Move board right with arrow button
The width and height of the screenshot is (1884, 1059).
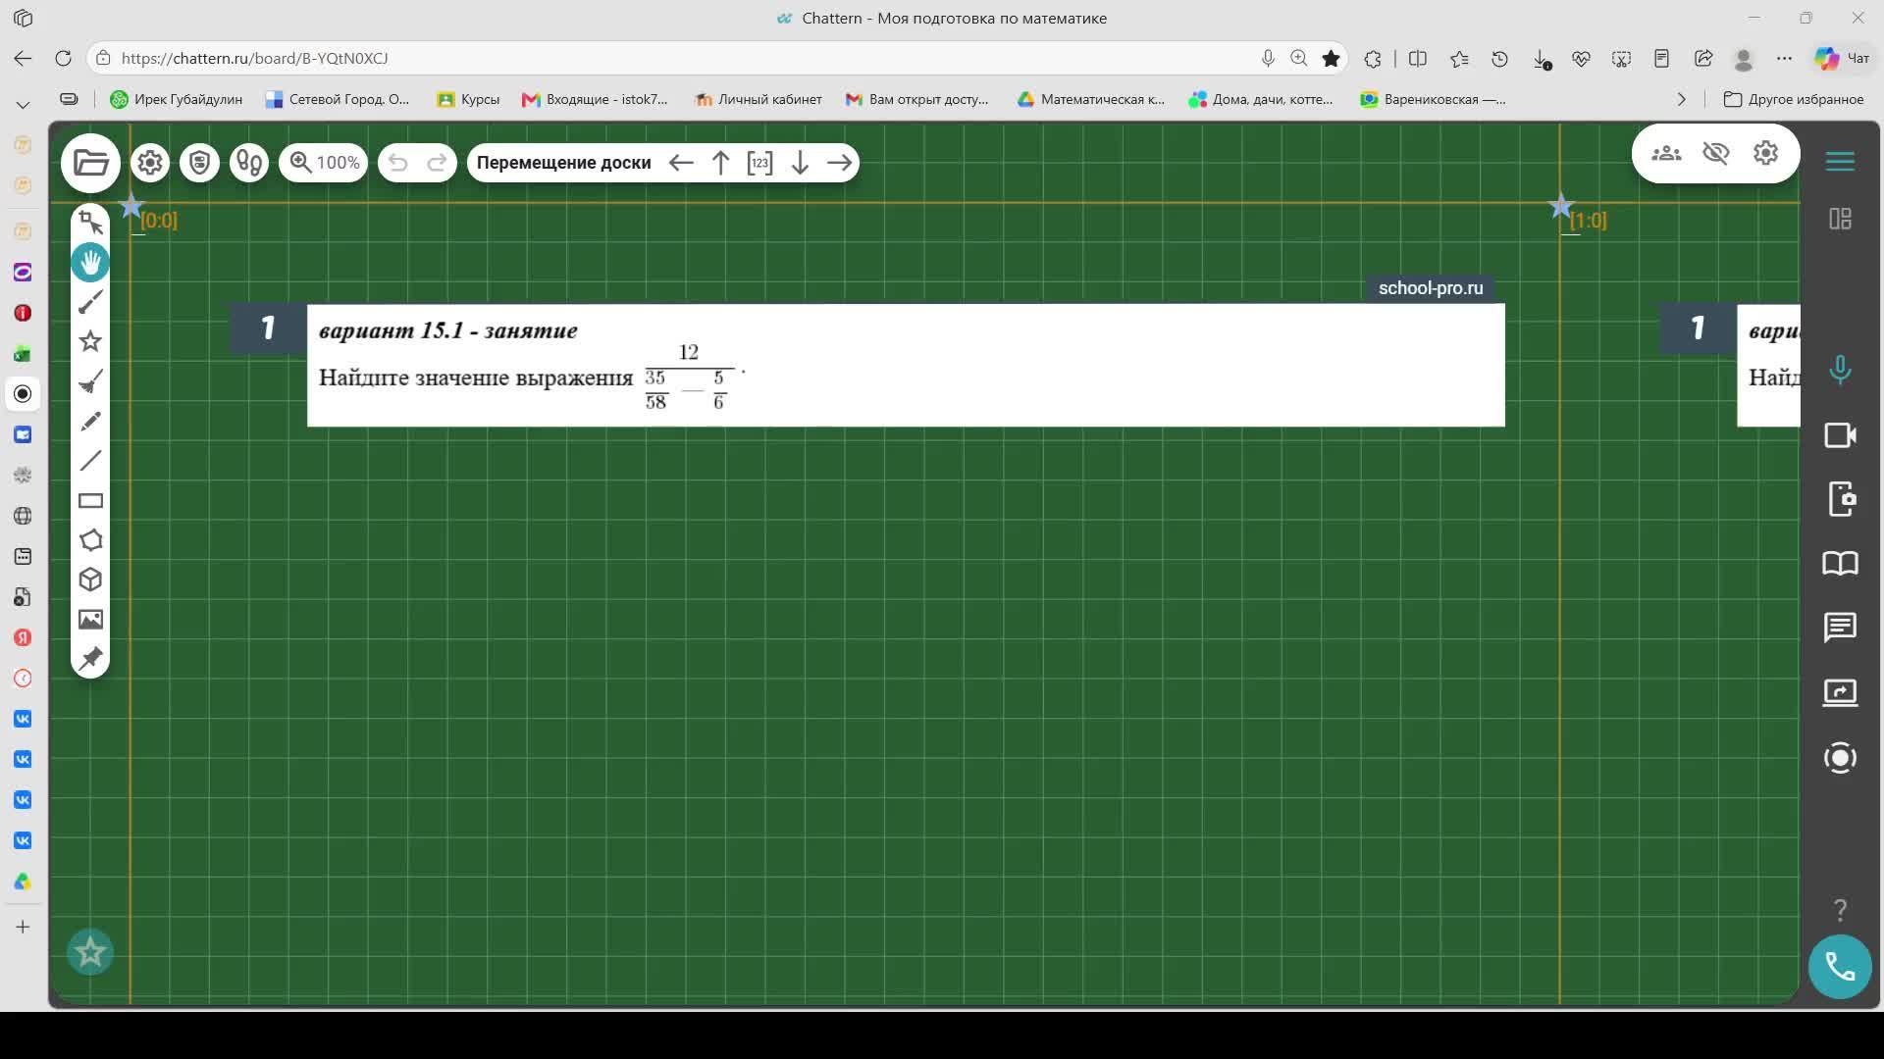point(840,163)
